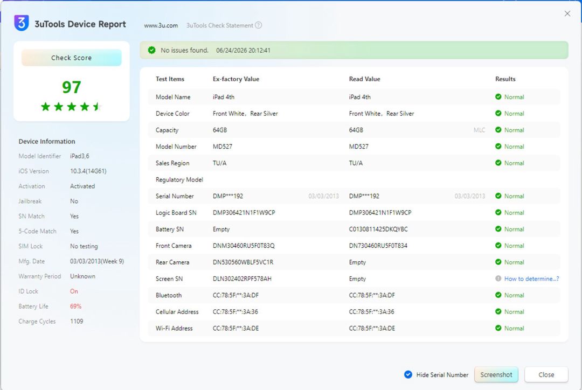This screenshot has width=582, height=390.
Task: Click the green checkmark beside No issues found
Action: (x=151, y=50)
